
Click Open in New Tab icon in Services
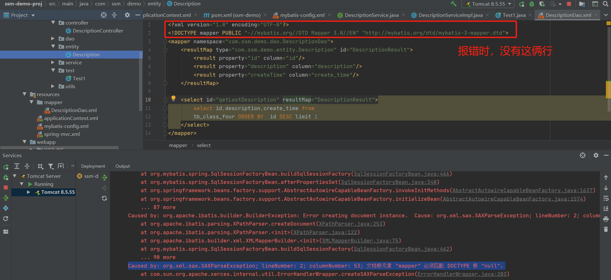(61, 166)
